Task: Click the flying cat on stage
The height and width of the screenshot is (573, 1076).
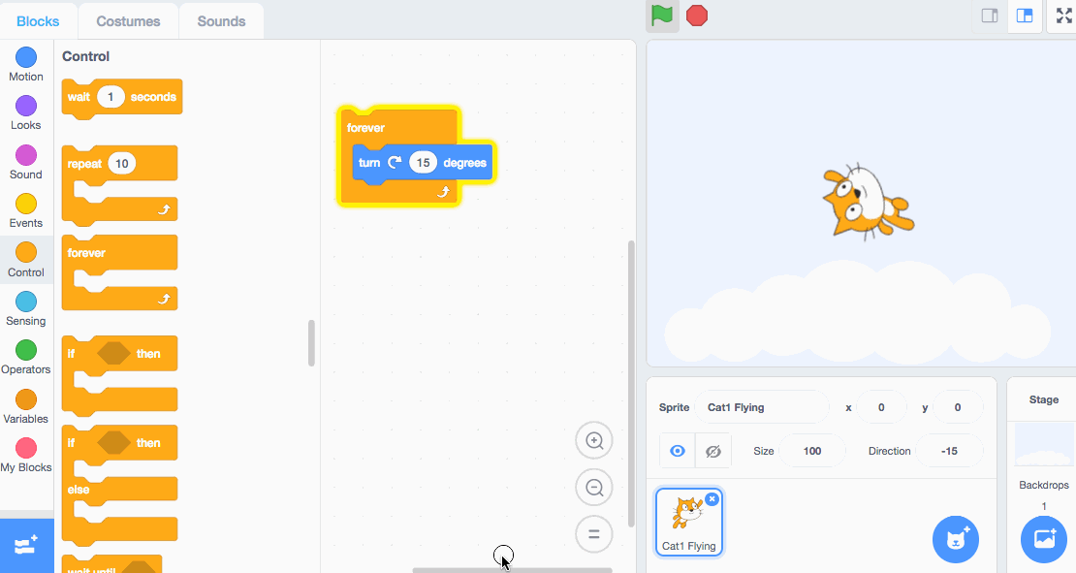Action: (868, 203)
